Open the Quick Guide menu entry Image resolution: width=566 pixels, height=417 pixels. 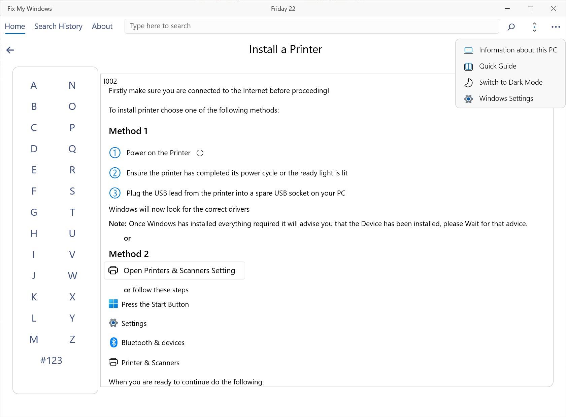497,66
